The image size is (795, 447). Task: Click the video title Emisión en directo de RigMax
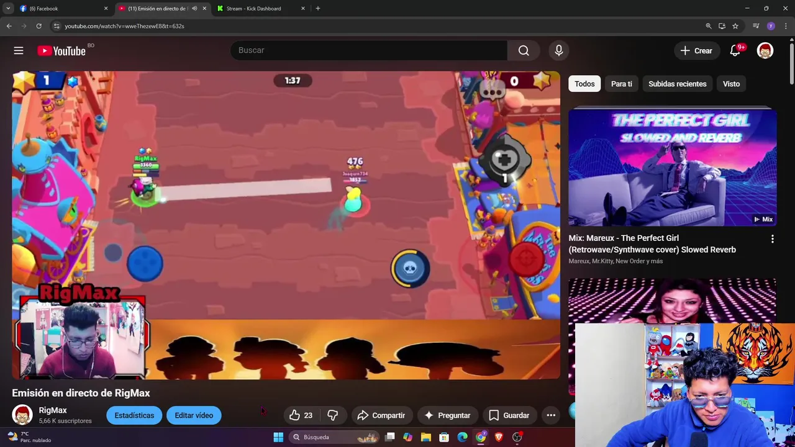(81, 393)
